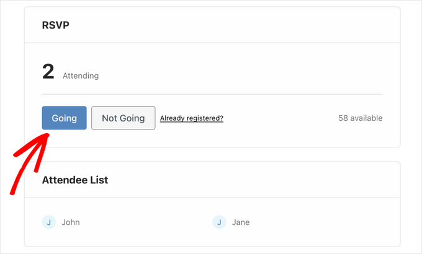Select the attendee name John

coord(71,222)
